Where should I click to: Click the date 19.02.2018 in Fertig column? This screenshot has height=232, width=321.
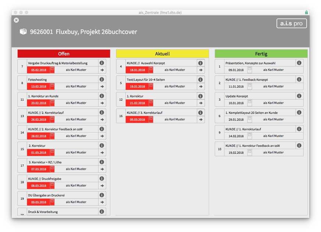coord(236,153)
